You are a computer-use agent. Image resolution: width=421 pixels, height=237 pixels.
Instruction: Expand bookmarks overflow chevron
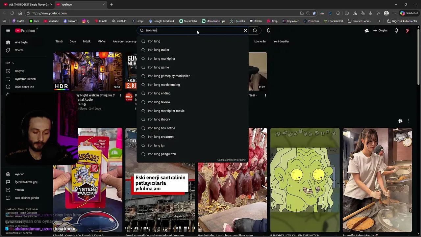pyautogui.click(x=379, y=21)
